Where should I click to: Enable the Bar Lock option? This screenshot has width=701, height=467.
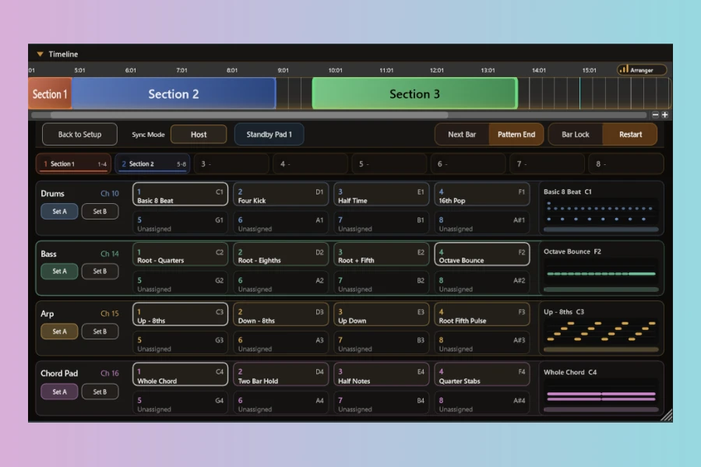coord(575,135)
